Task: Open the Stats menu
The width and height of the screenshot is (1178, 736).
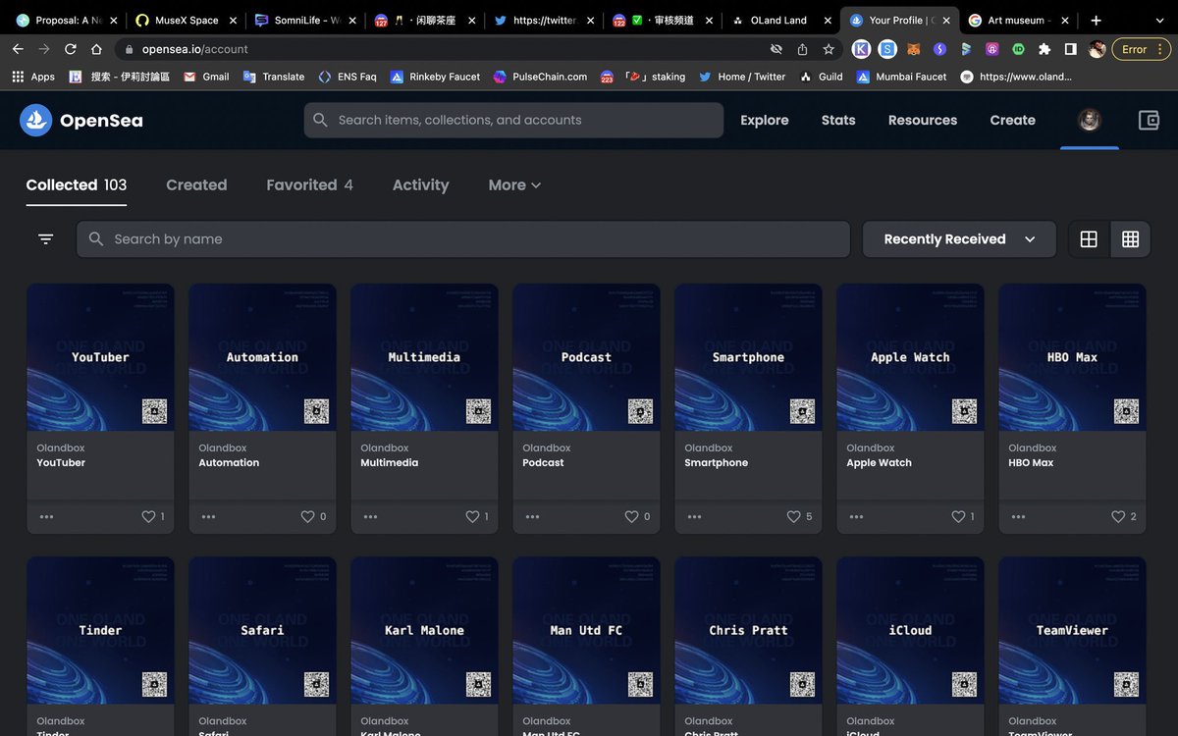Action: pos(838,120)
